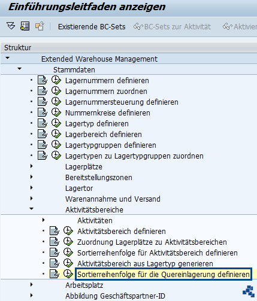Execute activity icon for Lagernummersteuerung definieren
Screen dimensions: 257x301
pyautogui.click(x=56, y=102)
